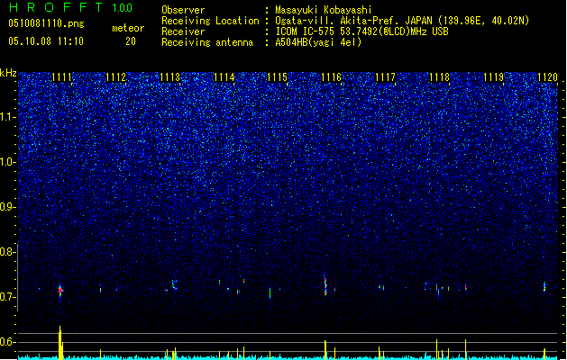Click the 1.1 kHz axis tick label

[7, 117]
